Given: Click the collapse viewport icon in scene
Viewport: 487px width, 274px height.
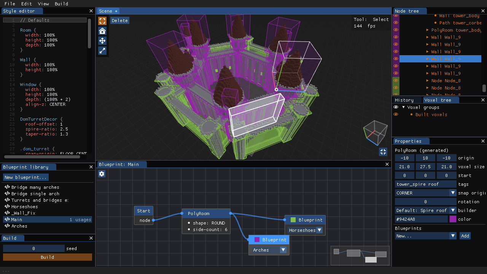Looking at the screenshot, I should pos(383,152).
